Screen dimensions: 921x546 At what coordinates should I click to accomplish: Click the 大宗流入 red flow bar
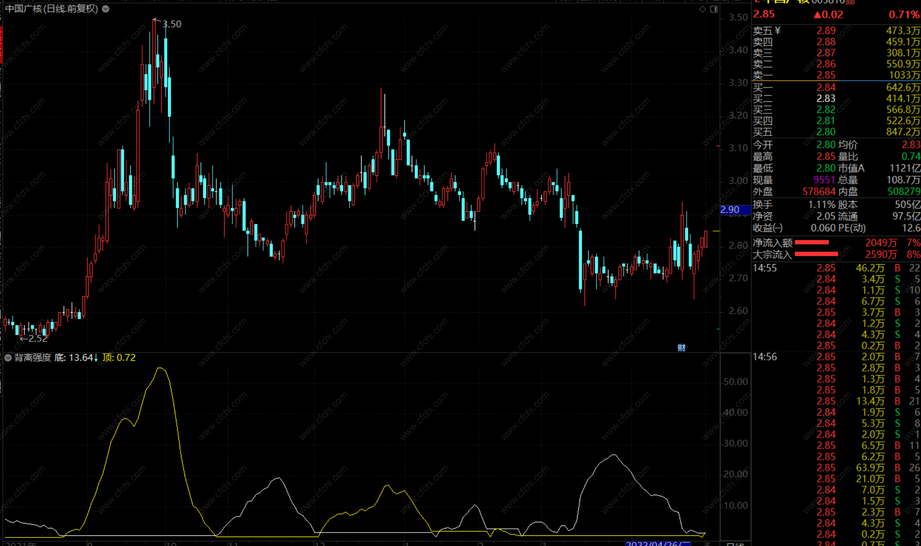tap(816, 254)
